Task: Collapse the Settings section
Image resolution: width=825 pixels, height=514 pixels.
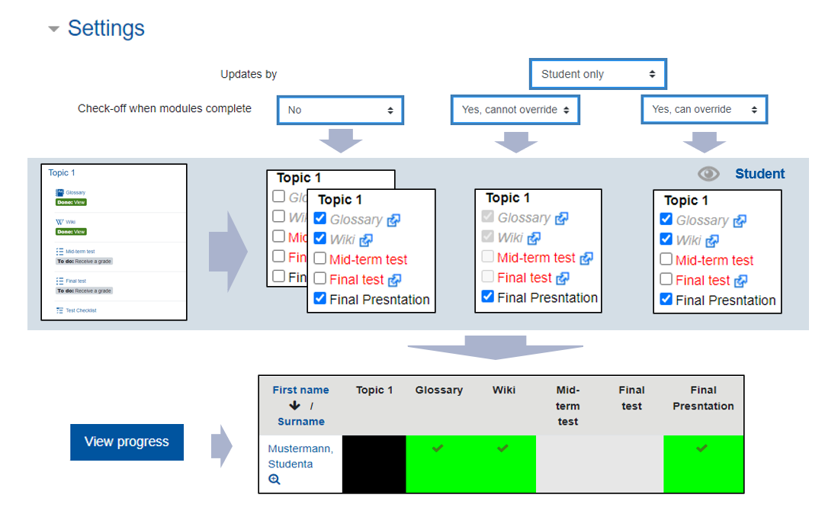Action: tap(53, 28)
